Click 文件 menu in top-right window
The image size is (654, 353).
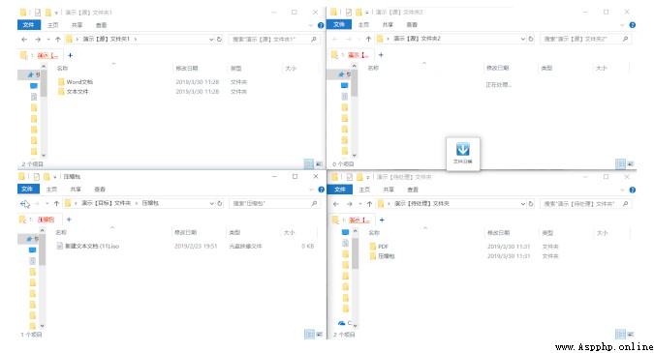click(x=339, y=24)
